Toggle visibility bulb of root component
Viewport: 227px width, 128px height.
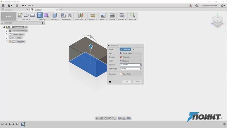point(7,27)
